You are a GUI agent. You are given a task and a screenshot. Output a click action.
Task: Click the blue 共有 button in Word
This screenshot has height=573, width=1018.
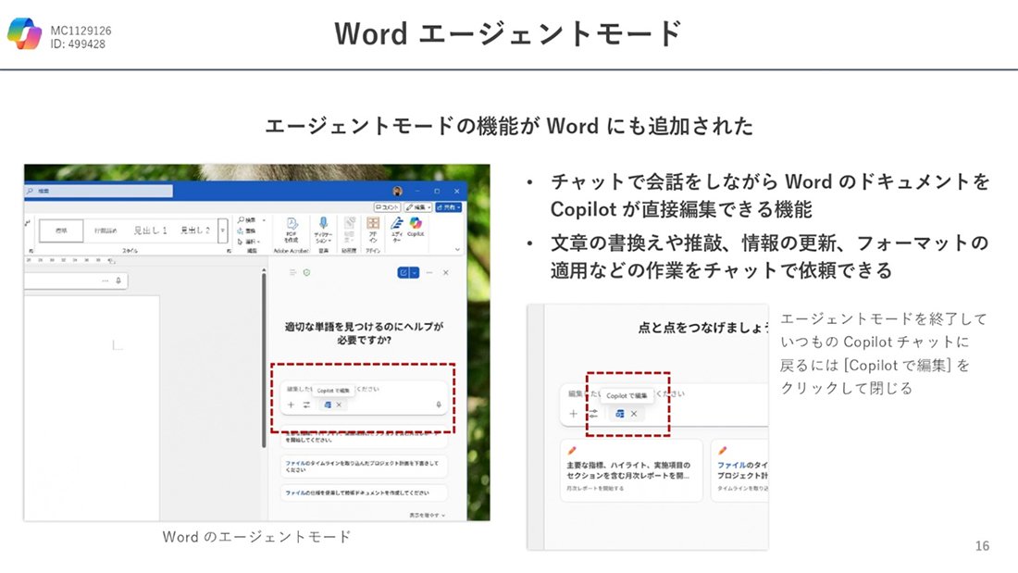[x=449, y=207]
